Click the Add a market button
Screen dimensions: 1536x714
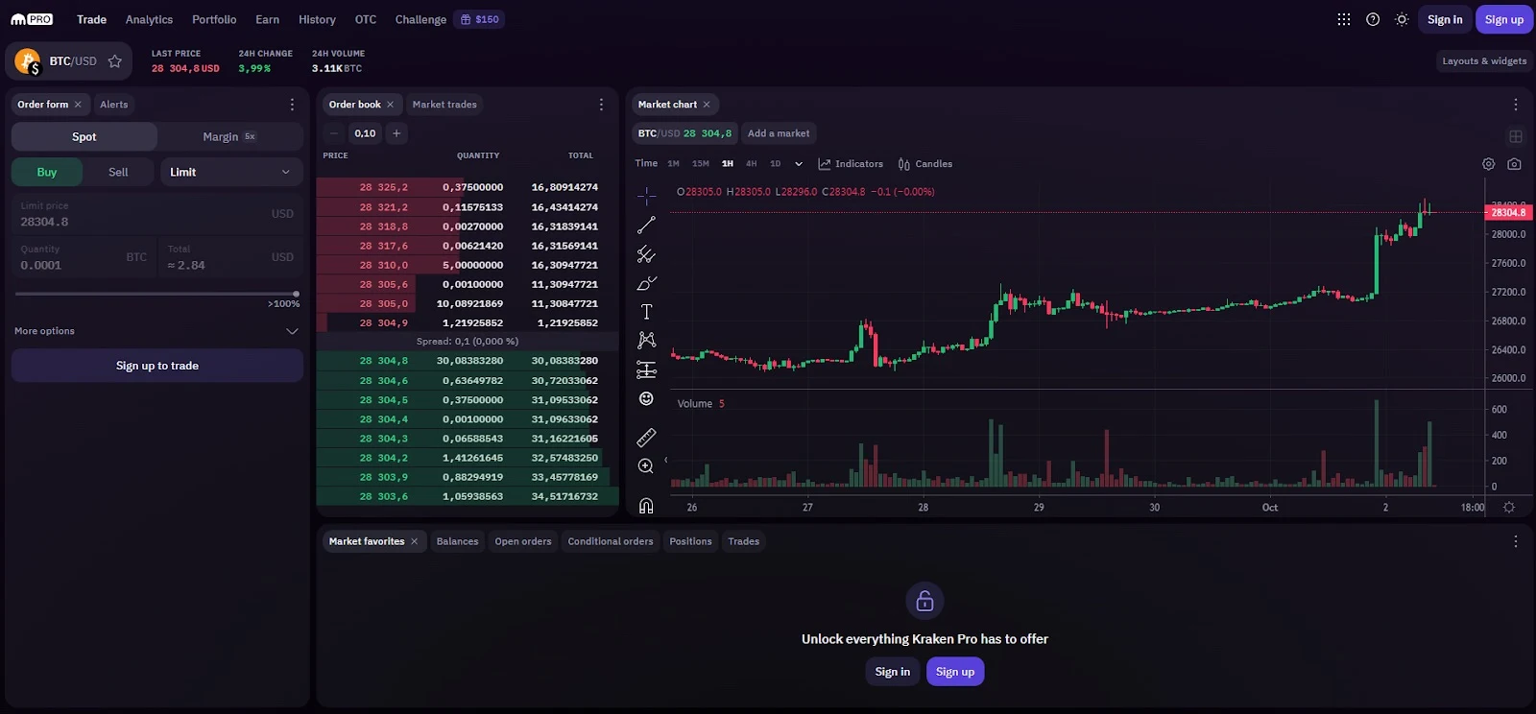tap(779, 133)
